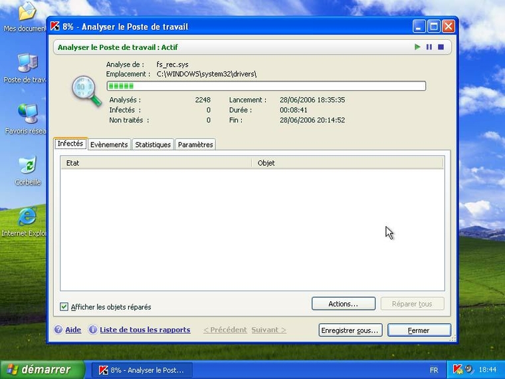Click the Kaspersky logo in the title bar
This screenshot has height=379, width=505.
55,27
